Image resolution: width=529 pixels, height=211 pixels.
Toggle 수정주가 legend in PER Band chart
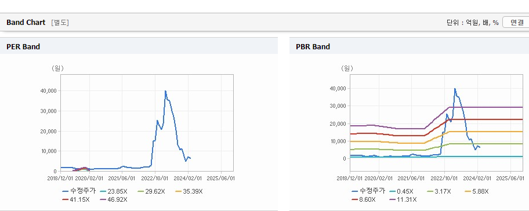[x=79, y=191]
